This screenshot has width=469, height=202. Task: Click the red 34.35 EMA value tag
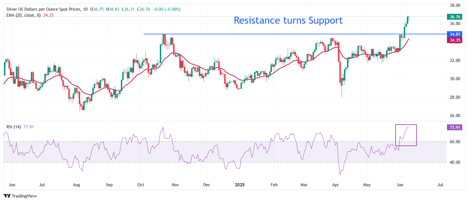point(455,40)
